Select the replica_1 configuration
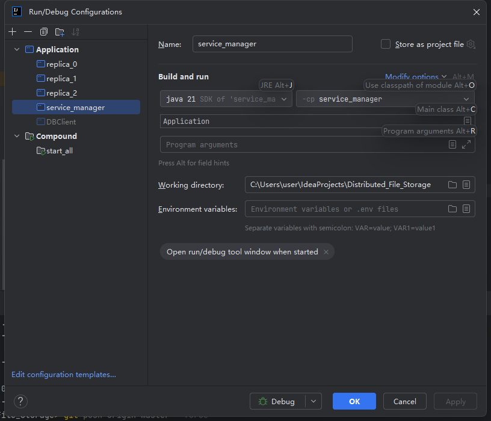This screenshot has width=491, height=421. [76, 79]
